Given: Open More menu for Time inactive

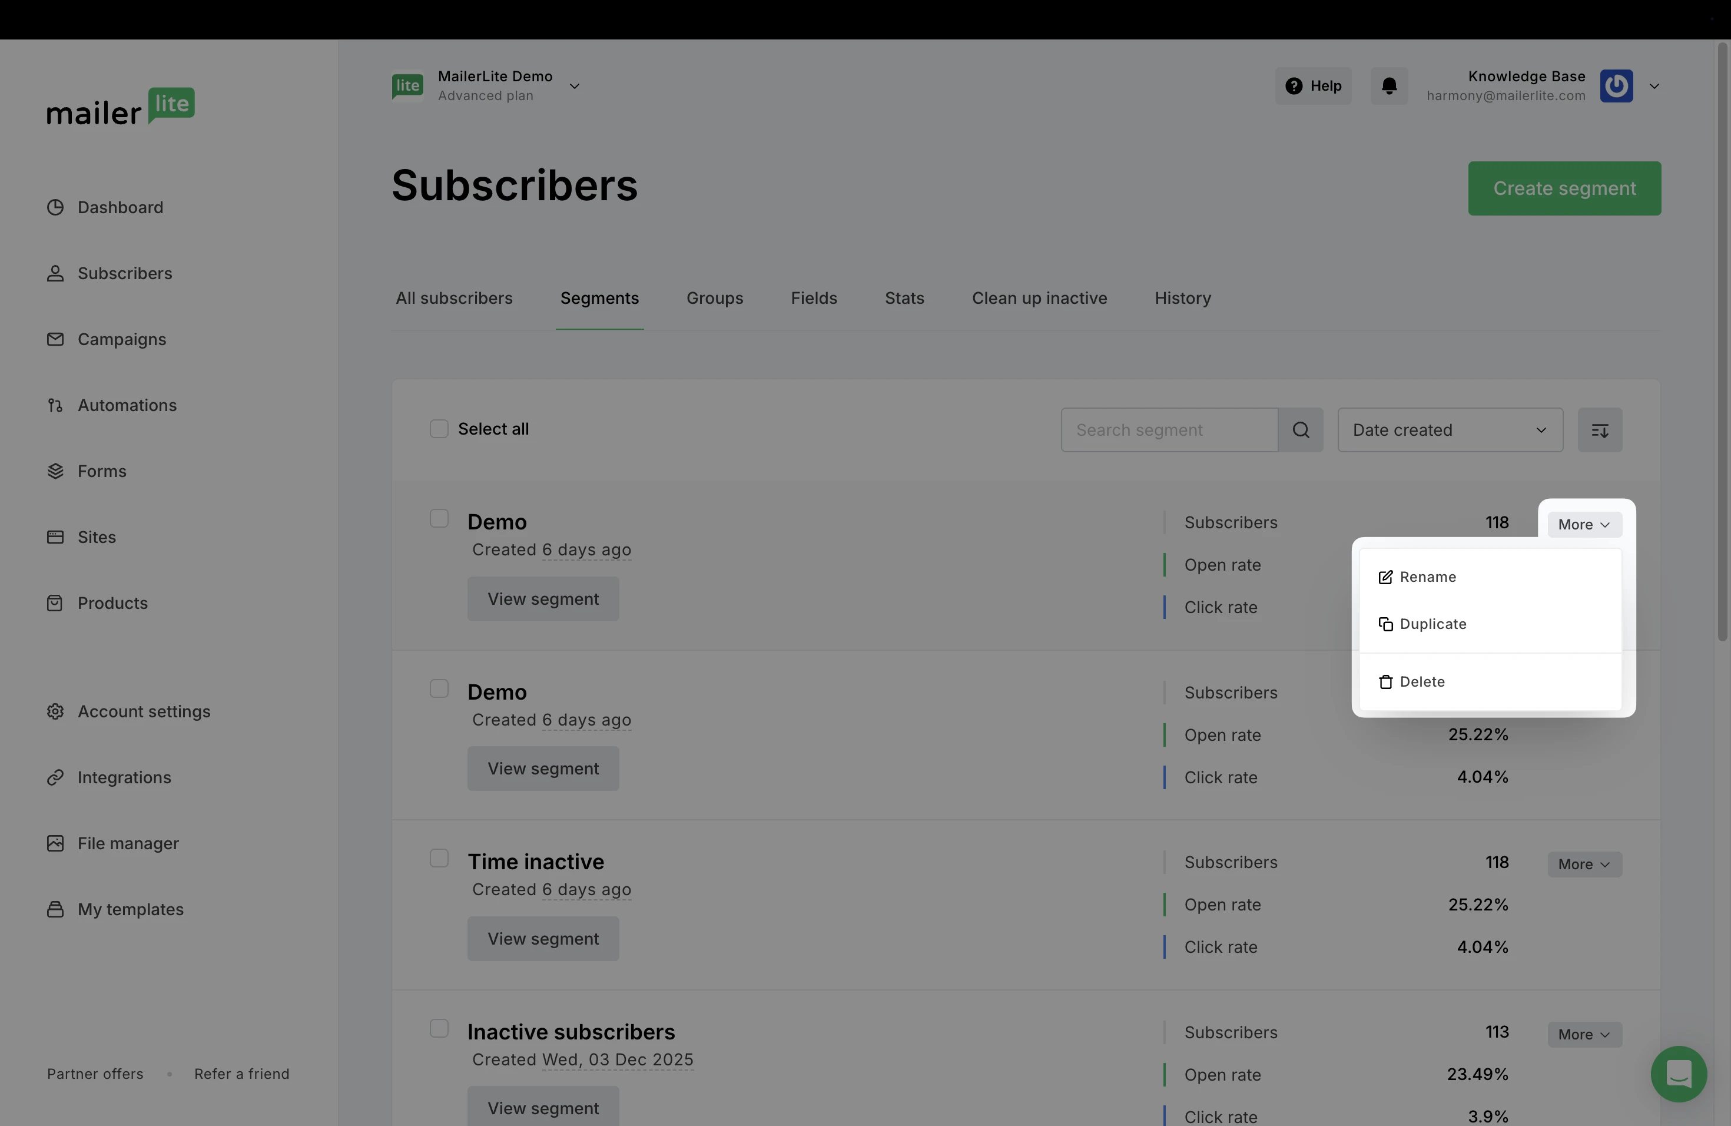Looking at the screenshot, I should 1584,864.
